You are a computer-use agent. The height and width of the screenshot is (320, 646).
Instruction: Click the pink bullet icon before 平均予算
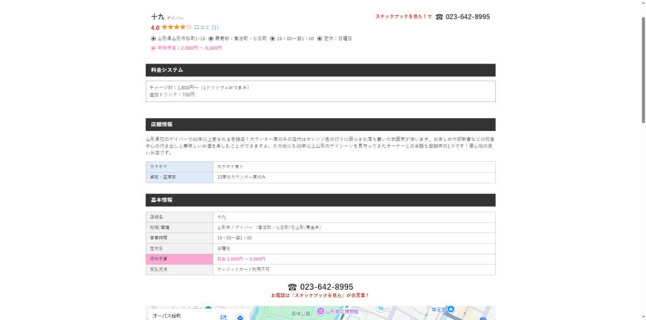point(153,48)
